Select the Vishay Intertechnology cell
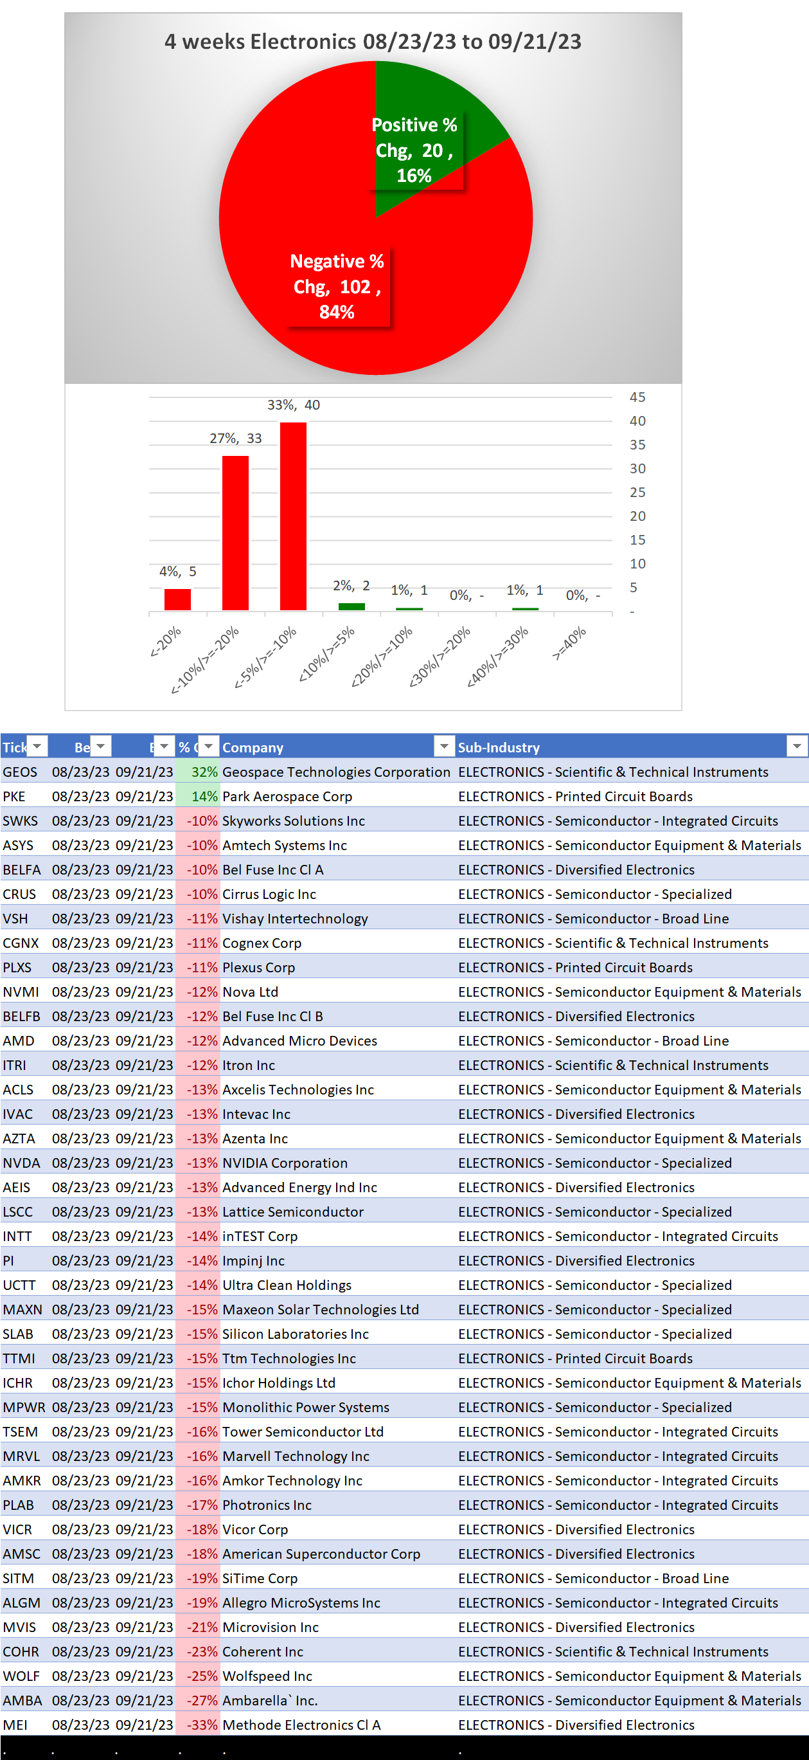 pyautogui.click(x=337, y=918)
